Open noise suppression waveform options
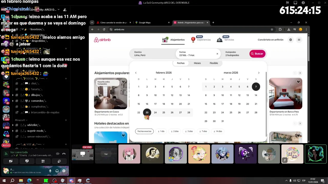The image size is (328, 184). click(x=58, y=154)
